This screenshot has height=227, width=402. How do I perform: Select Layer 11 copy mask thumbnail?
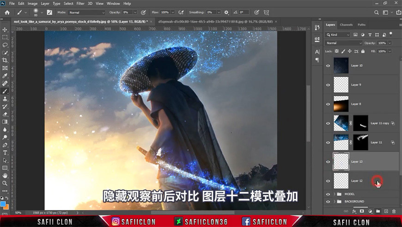click(361, 123)
